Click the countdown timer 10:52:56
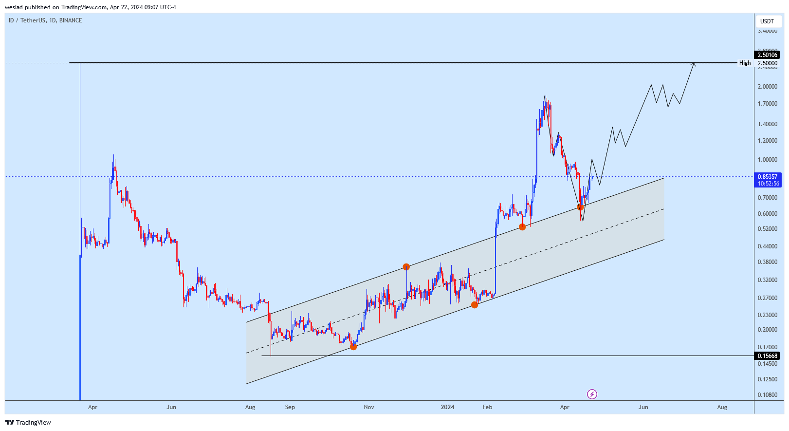 click(x=768, y=184)
